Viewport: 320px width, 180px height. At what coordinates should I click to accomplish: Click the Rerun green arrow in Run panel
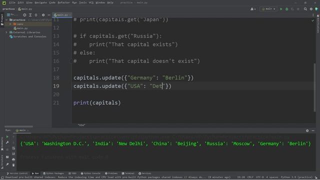point(7,136)
